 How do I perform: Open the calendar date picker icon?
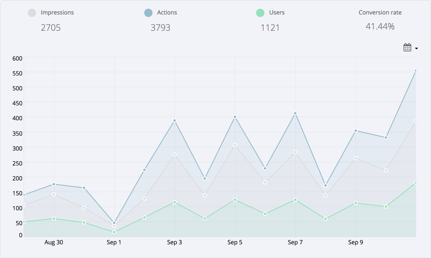(407, 48)
